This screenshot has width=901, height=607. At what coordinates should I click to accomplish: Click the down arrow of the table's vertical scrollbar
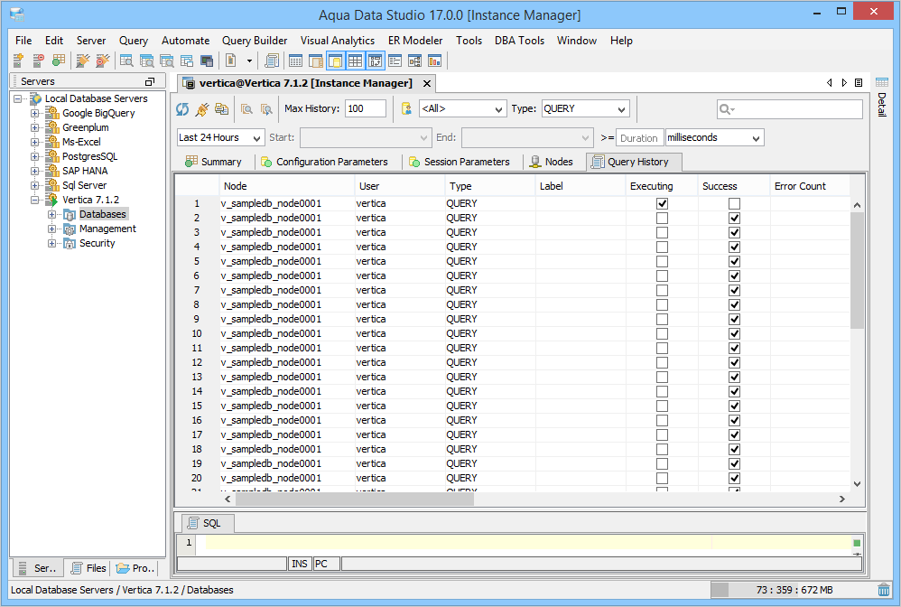click(x=857, y=484)
